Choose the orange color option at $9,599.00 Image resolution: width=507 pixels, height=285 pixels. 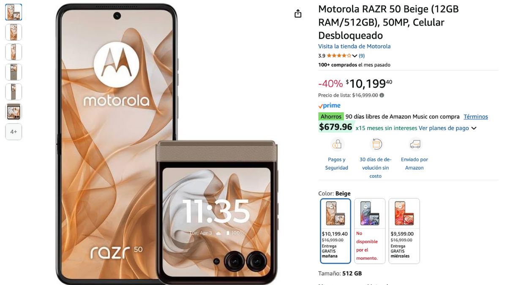click(x=404, y=231)
